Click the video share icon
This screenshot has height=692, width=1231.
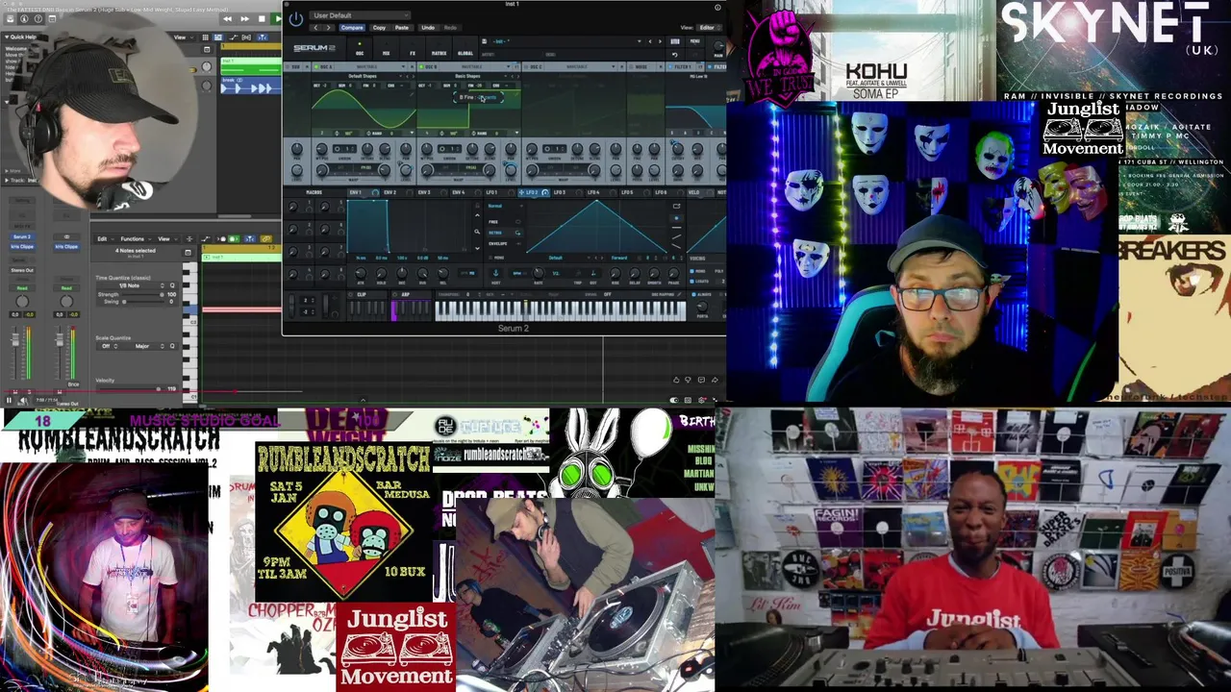pos(715,380)
